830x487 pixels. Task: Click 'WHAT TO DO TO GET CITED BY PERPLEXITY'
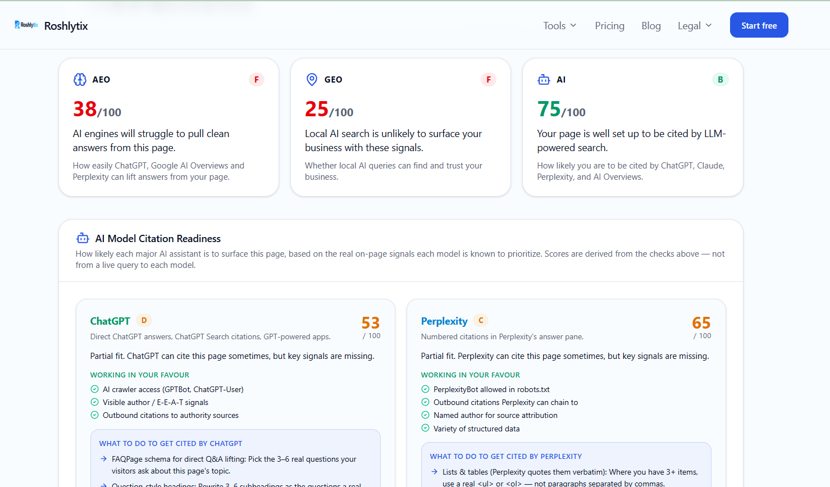coord(506,457)
